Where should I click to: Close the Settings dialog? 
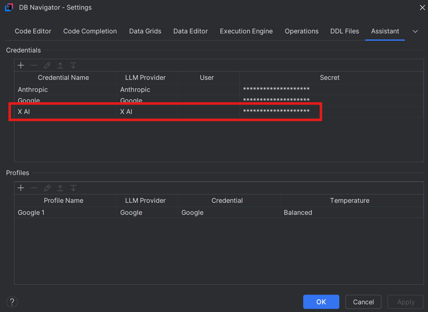(422, 7)
